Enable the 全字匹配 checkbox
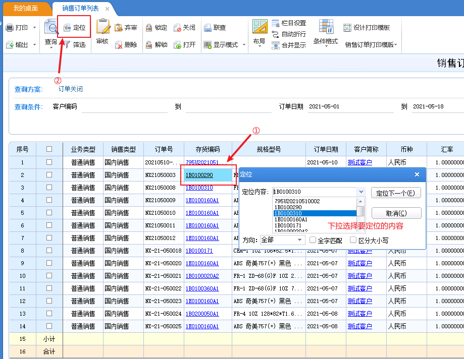This screenshot has width=464, height=359. click(x=313, y=240)
